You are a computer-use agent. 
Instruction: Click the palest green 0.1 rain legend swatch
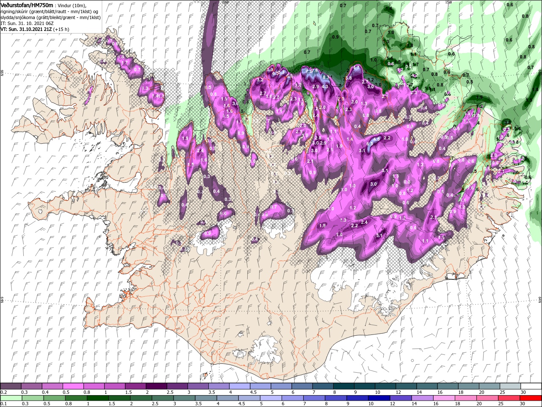click(11, 398)
